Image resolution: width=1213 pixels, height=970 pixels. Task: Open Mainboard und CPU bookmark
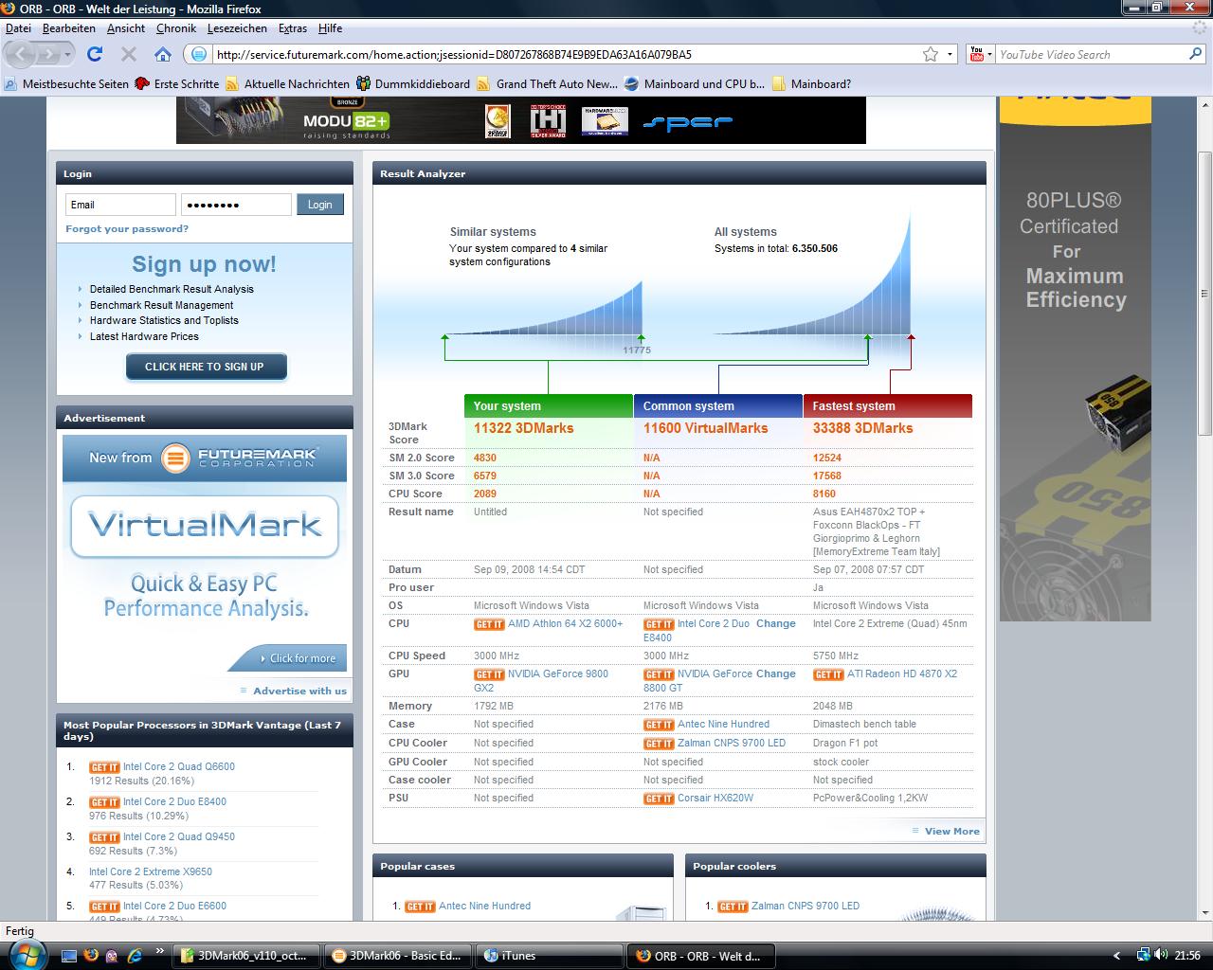pyautogui.click(x=695, y=83)
